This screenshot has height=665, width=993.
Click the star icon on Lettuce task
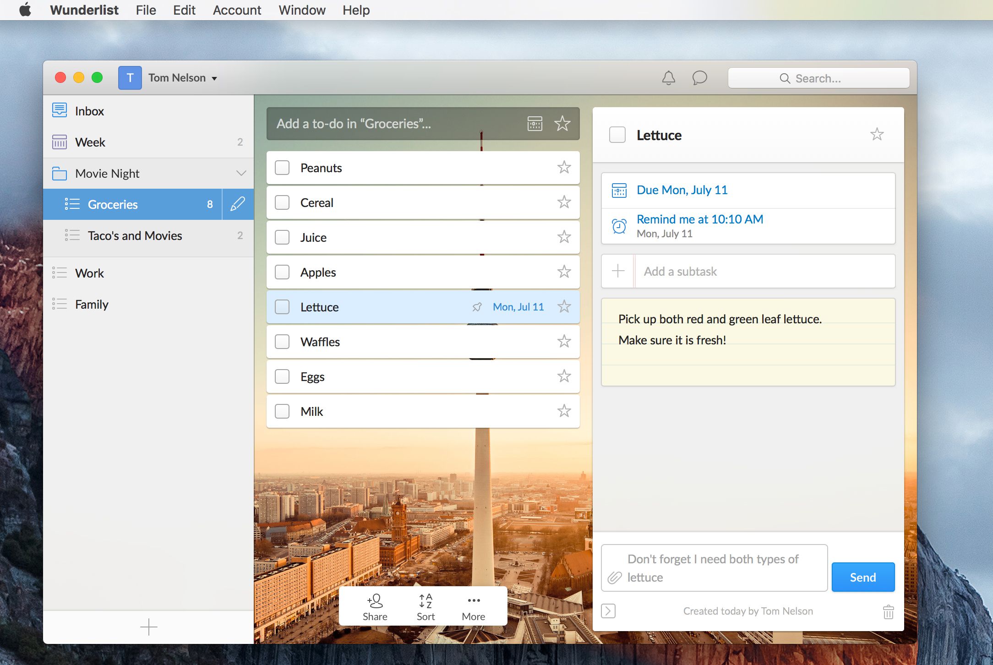coord(564,306)
